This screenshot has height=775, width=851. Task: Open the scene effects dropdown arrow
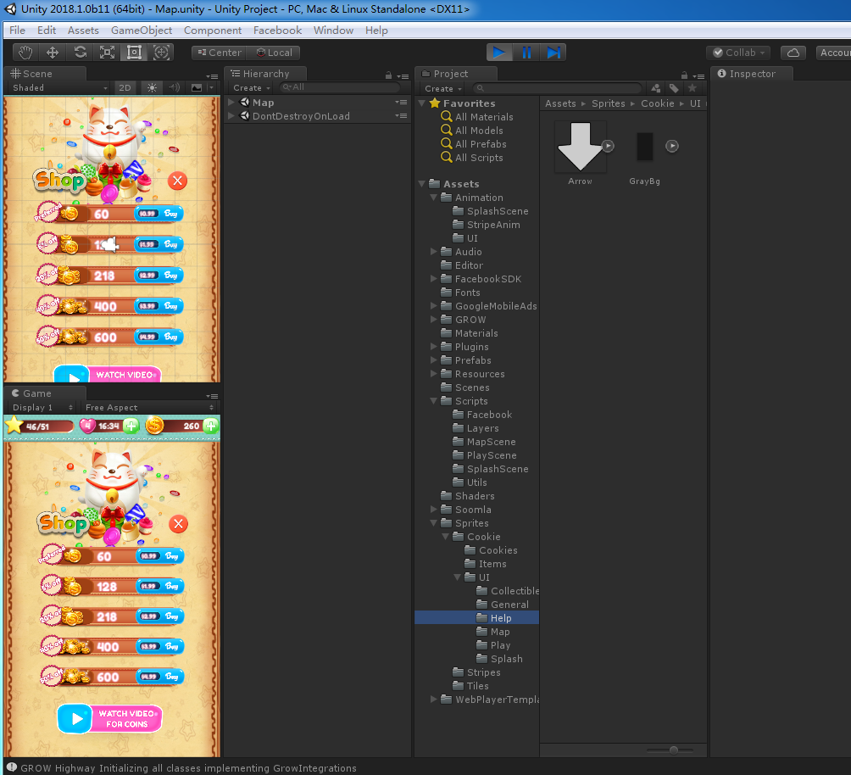point(212,87)
